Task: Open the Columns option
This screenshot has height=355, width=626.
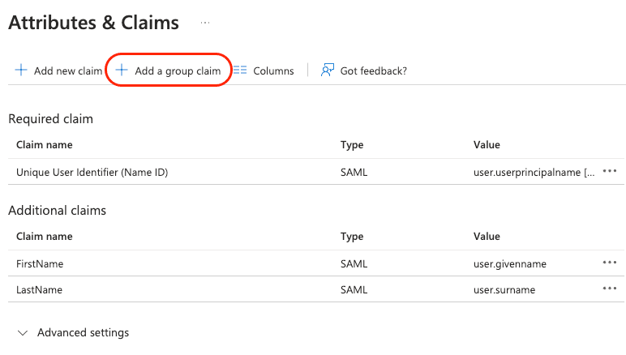Action: click(x=273, y=71)
